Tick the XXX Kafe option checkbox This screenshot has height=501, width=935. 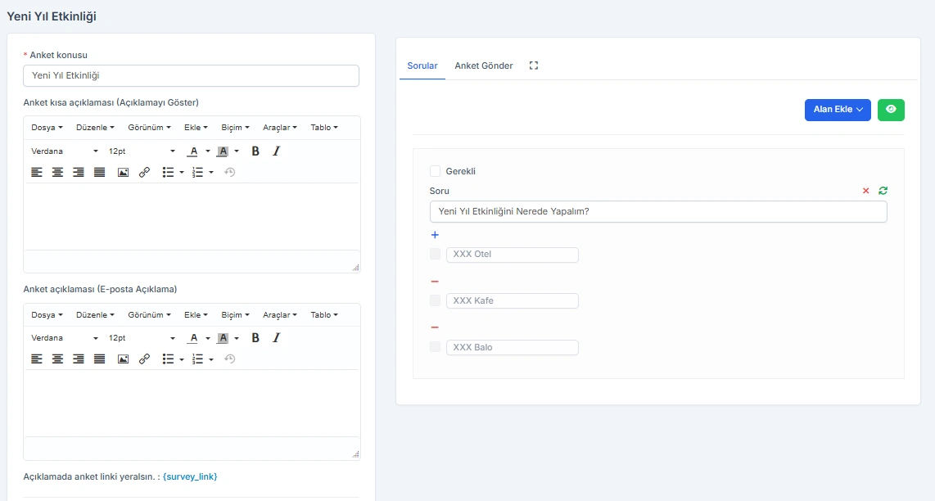pos(436,300)
